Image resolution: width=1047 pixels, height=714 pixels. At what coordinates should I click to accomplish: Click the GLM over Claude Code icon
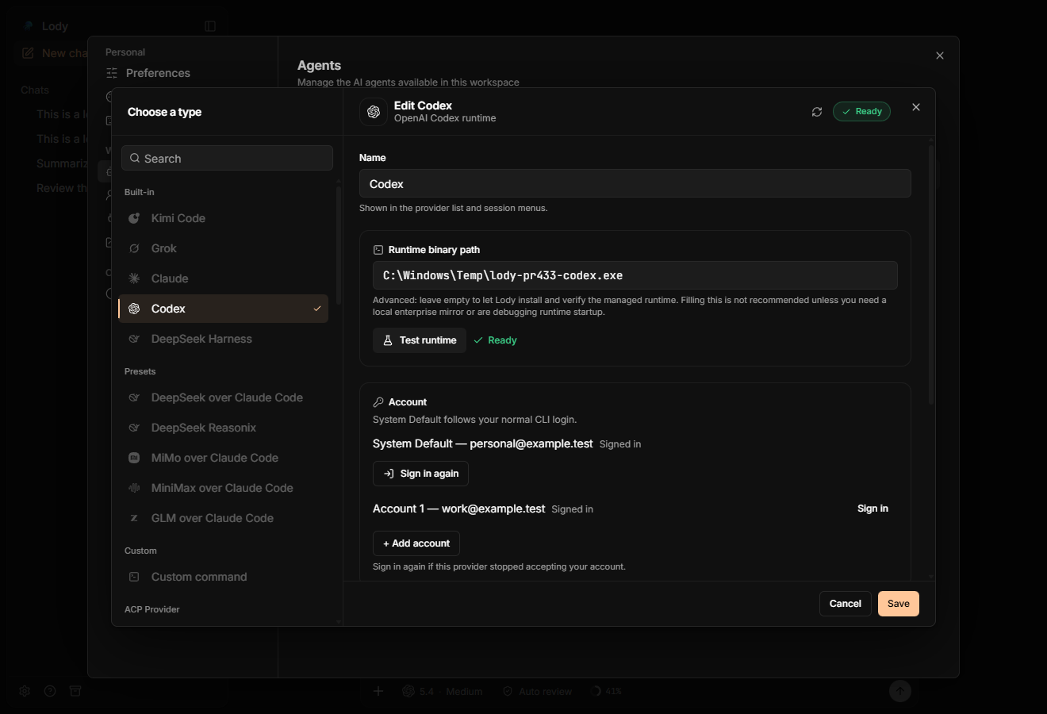coord(134,518)
